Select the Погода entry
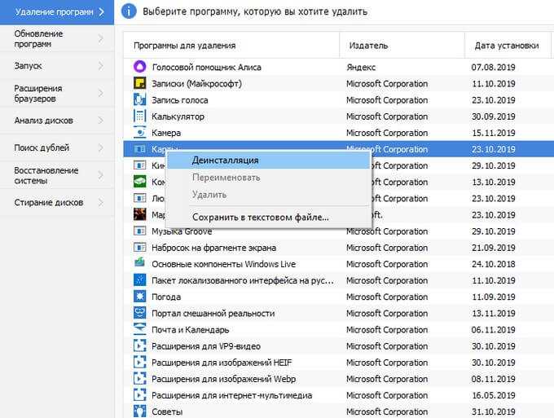Viewport: 554px width, 418px height. click(338, 297)
